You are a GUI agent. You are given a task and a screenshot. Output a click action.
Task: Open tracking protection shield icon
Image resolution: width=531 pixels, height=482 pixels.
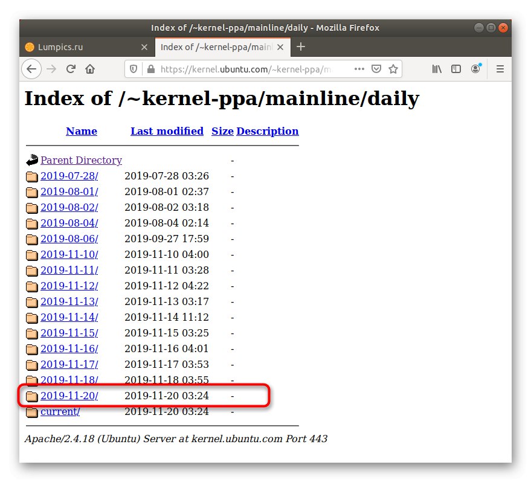coord(134,69)
